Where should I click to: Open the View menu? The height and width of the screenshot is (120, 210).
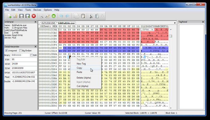[x=20, y=10]
